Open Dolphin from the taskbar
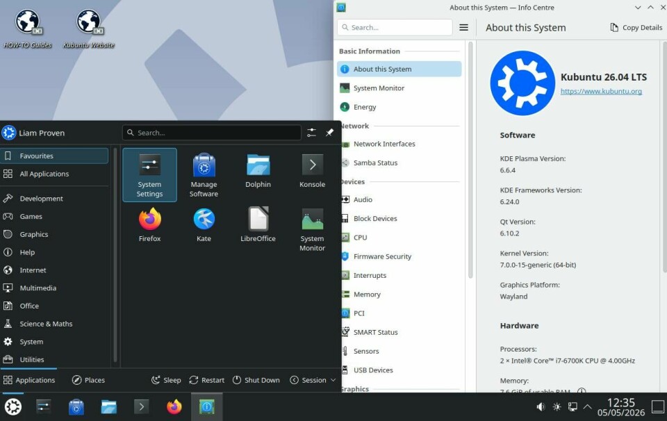This screenshot has height=421, width=667. point(109,407)
